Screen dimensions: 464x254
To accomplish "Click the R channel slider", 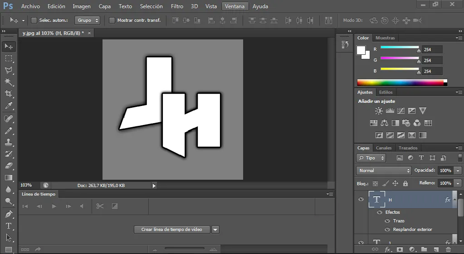I will pyautogui.click(x=400, y=47).
